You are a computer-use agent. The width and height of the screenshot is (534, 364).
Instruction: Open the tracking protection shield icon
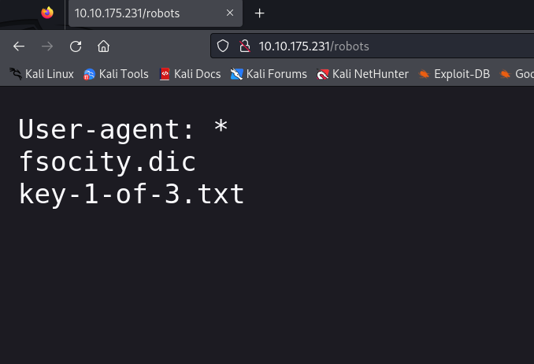tap(223, 46)
